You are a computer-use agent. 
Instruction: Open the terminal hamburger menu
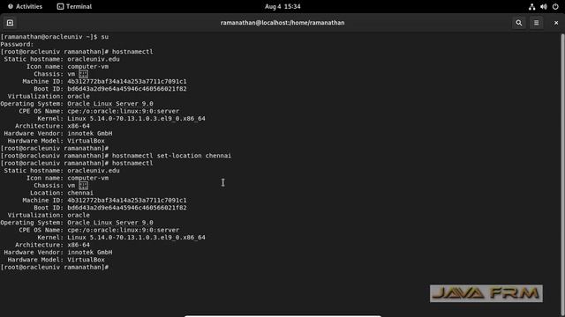click(x=536, y=23)
